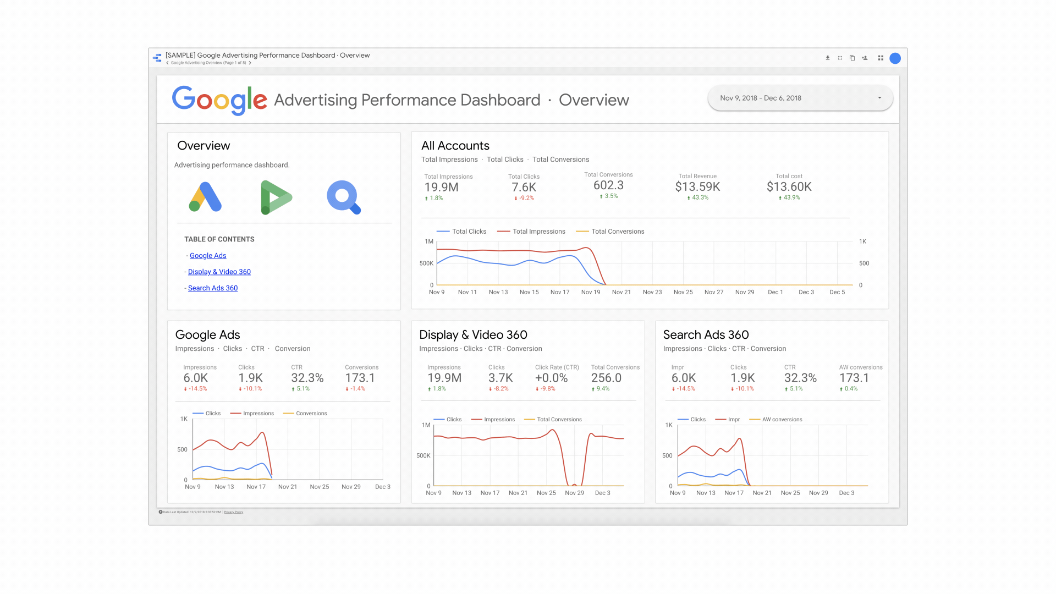Click the Google Ads product logo

coord(205,196)
